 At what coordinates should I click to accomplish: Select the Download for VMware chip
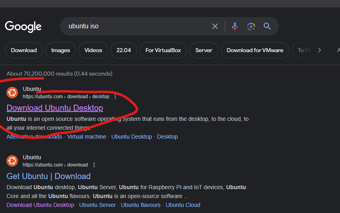click(255, 50)
